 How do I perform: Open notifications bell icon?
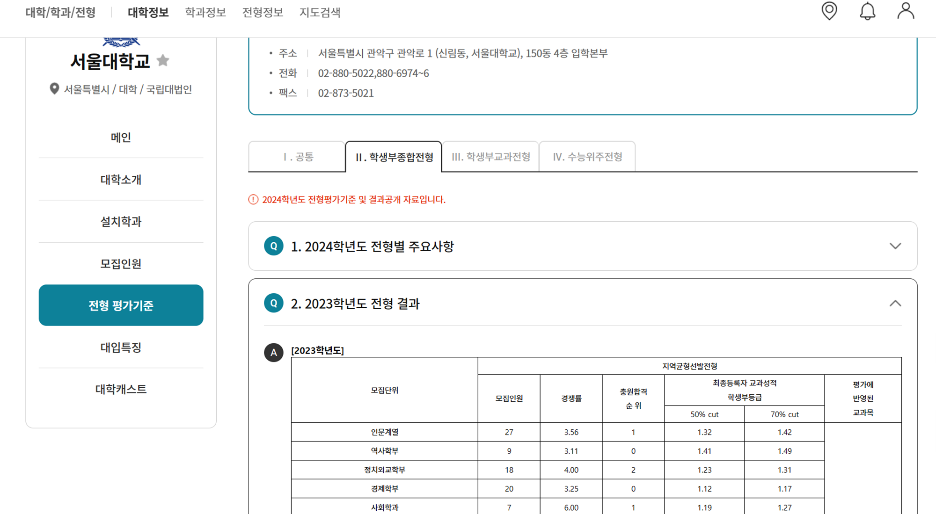coord(867,11)
